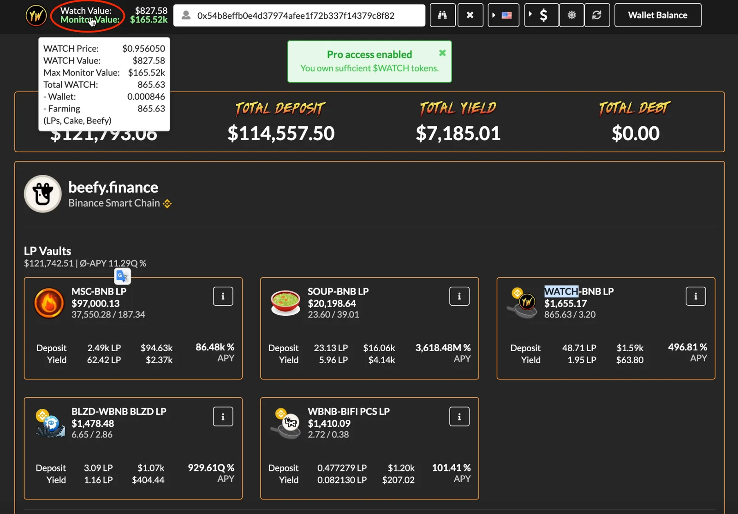This screenshot has width=738, height=514.
Task: Open info for the WATCH-BNB LP vault
Action: [696, 296]
